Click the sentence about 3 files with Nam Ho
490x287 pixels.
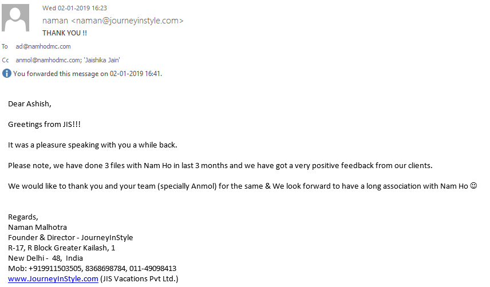(x=220, y=166)
